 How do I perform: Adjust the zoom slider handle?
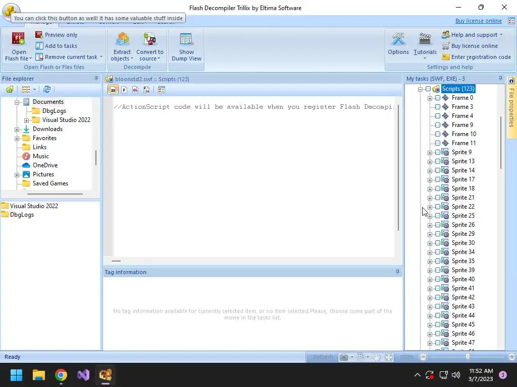click(468, 357)
